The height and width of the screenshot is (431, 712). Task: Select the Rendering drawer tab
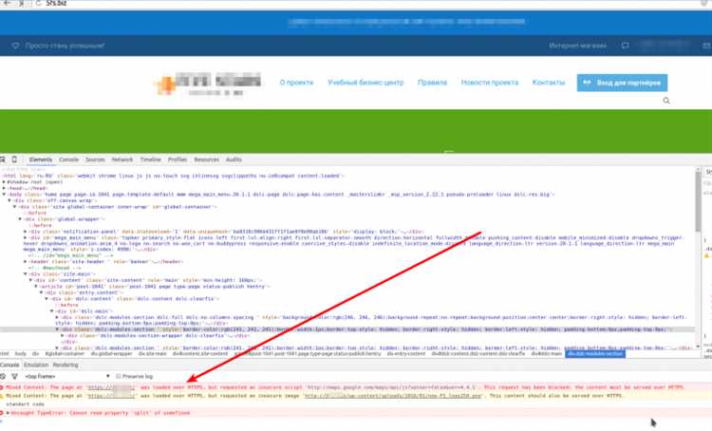(66, 365)
